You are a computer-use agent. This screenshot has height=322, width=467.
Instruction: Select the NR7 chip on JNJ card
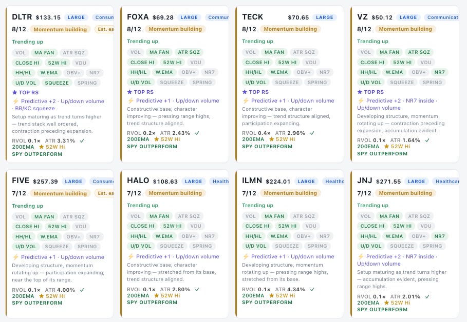[x=439, y=236]
